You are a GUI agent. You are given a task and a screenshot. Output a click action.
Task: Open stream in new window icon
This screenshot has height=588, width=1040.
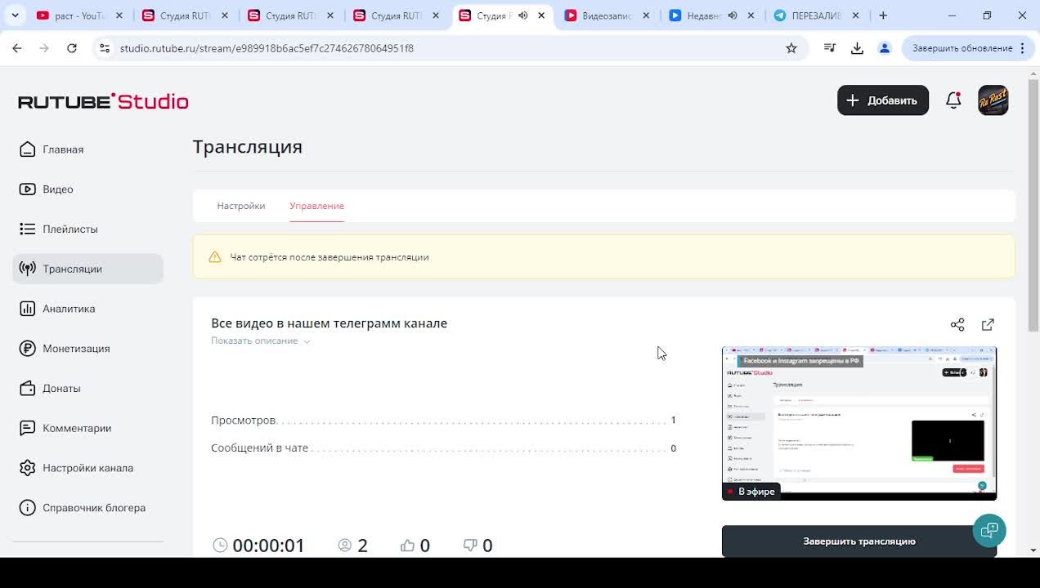[988, 325]
